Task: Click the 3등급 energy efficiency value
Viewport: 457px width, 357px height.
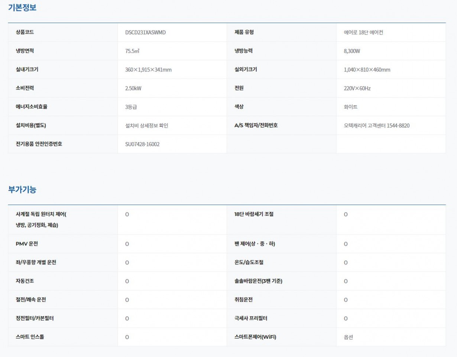Action: (132, 107)
